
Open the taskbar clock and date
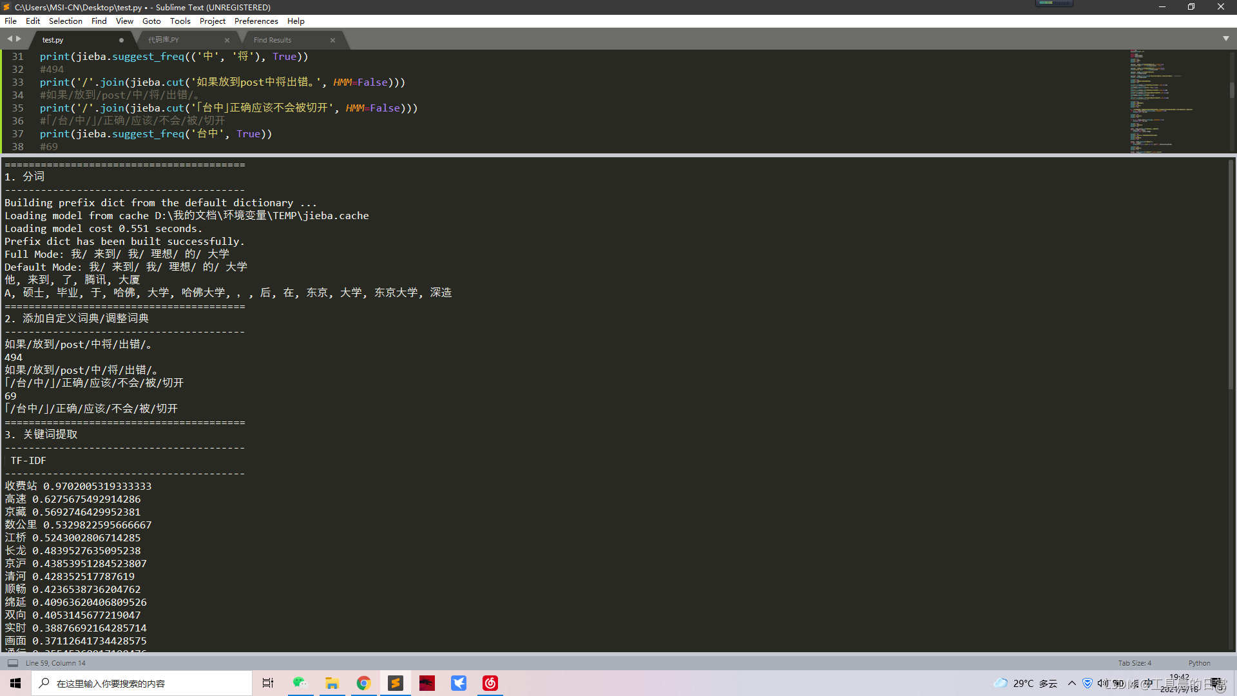tap(1180, 683)
